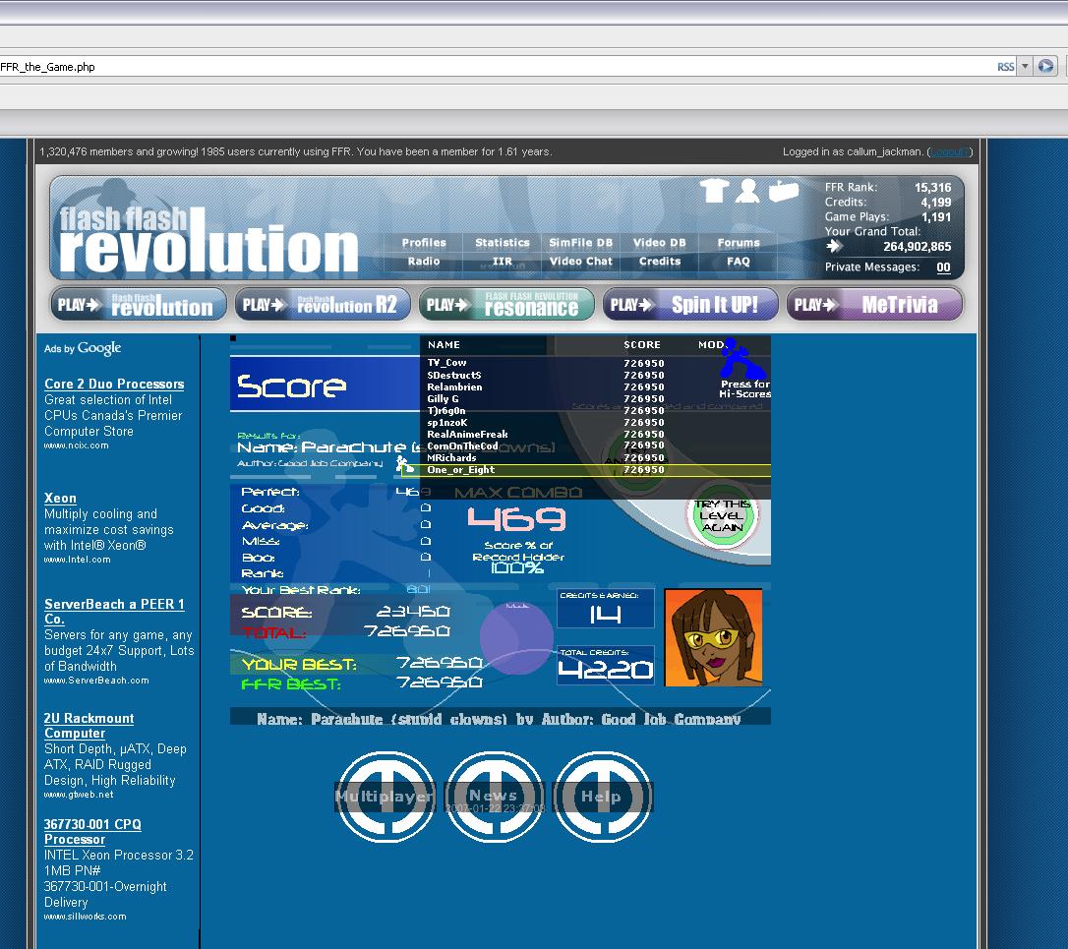Open Core 2 Duo Processors ad link
Image resolution: width=1068 pixels, height=949 pixels.
pos(114,385)
